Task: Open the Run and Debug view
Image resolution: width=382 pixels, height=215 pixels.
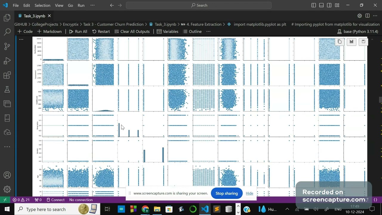Action: tap(7, 61)
